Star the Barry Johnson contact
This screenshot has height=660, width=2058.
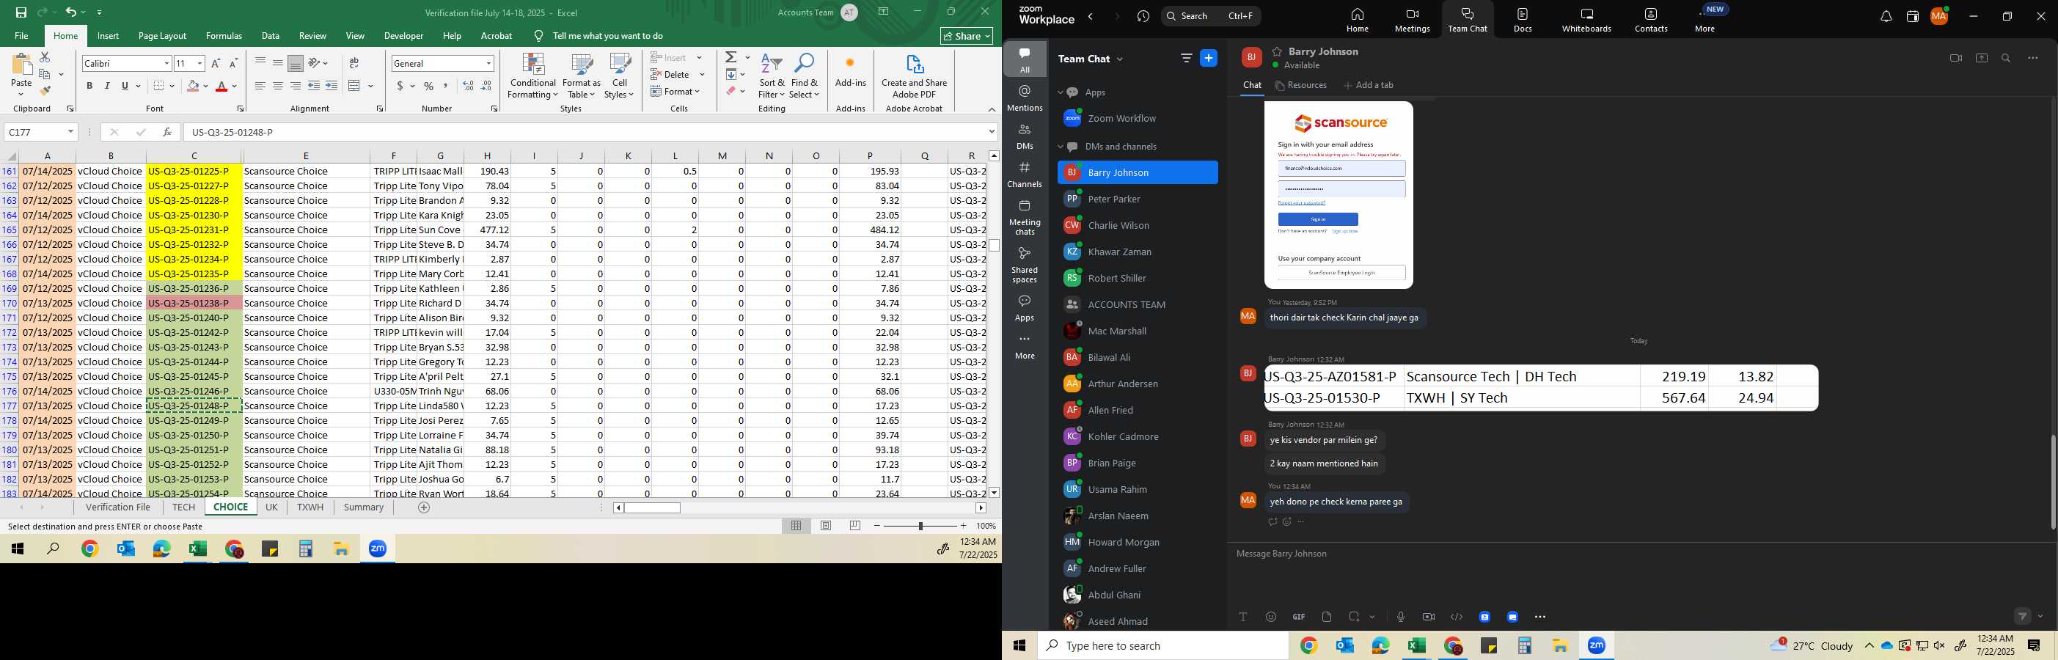[1278, 51]
